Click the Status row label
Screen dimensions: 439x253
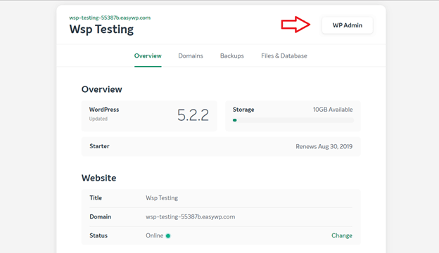click(x=98, y=235)
